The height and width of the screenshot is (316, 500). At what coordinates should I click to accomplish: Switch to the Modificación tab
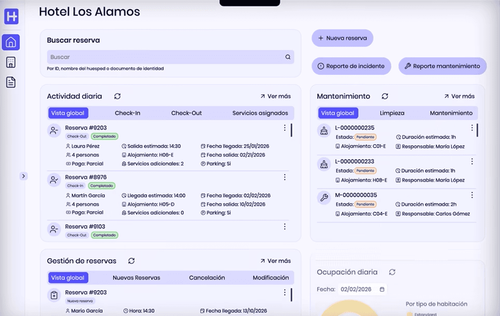(271, 278)
